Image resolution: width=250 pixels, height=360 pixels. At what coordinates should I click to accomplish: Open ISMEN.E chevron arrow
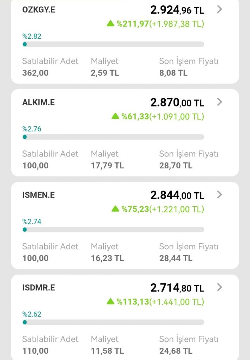[x=220, y=194]
